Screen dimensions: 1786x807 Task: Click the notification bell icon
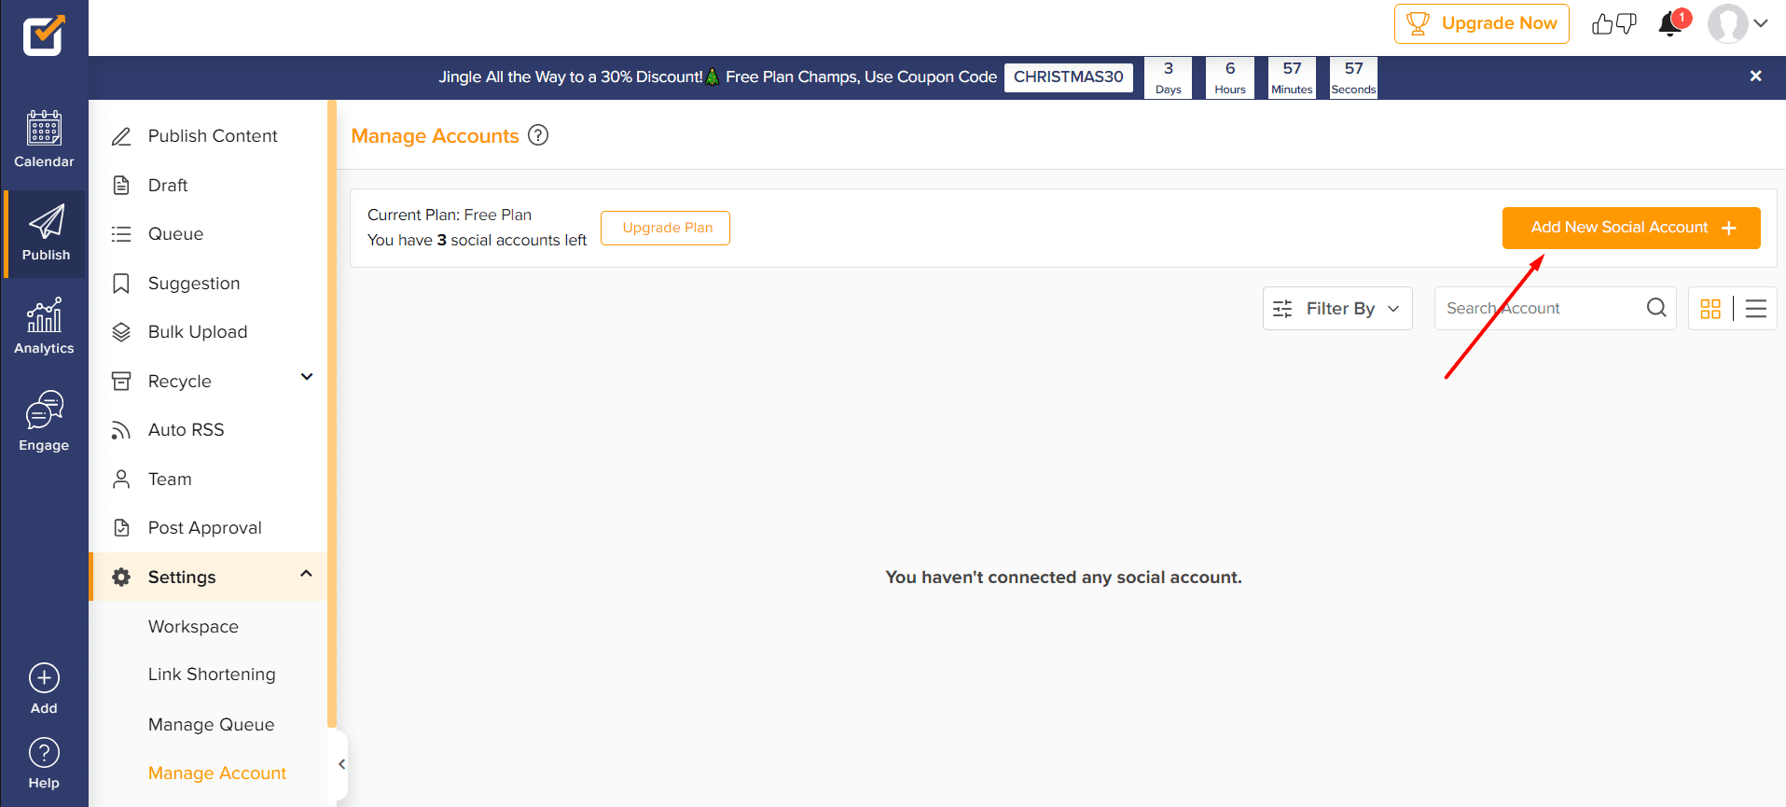pyautogui.click(x=1669, y=24)
